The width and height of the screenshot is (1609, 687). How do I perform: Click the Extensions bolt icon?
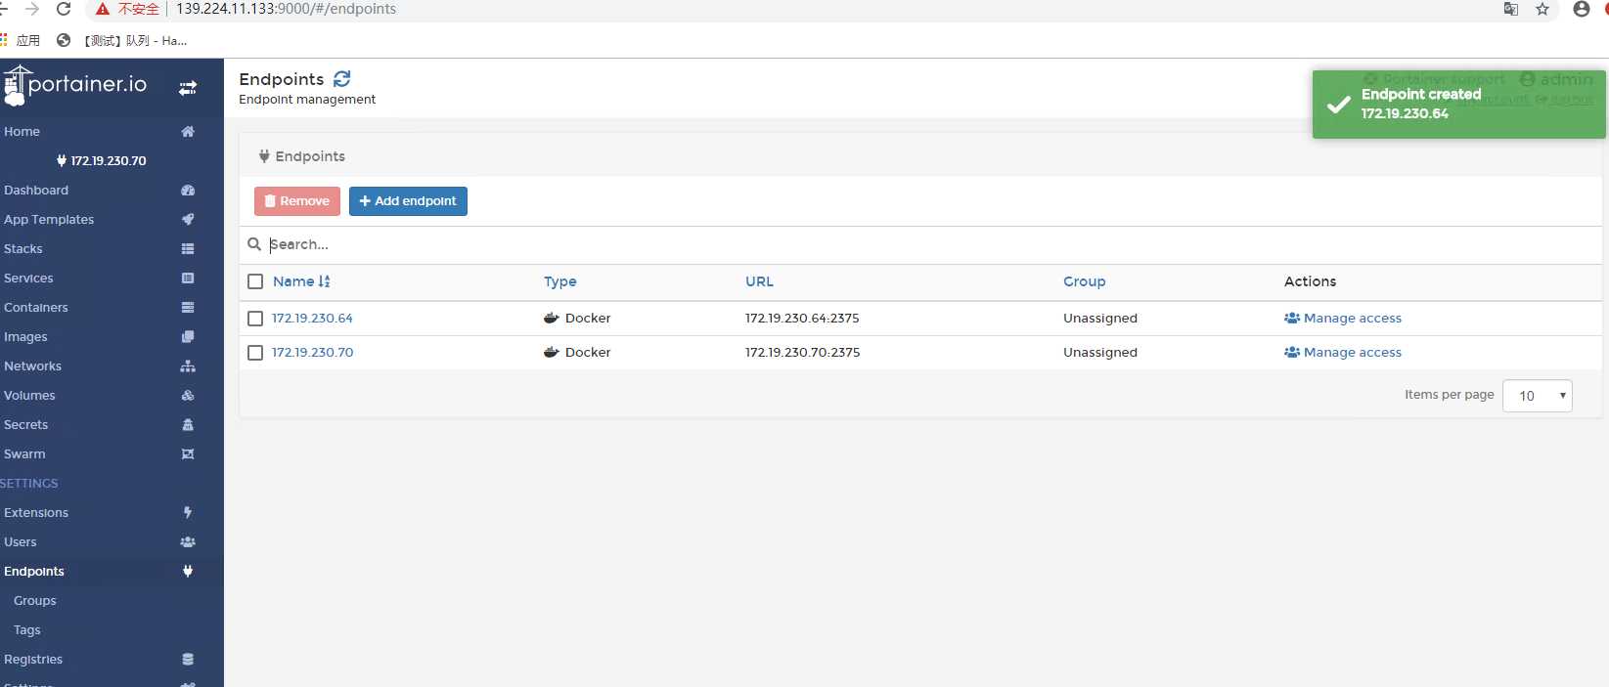[x=188, y=512]
